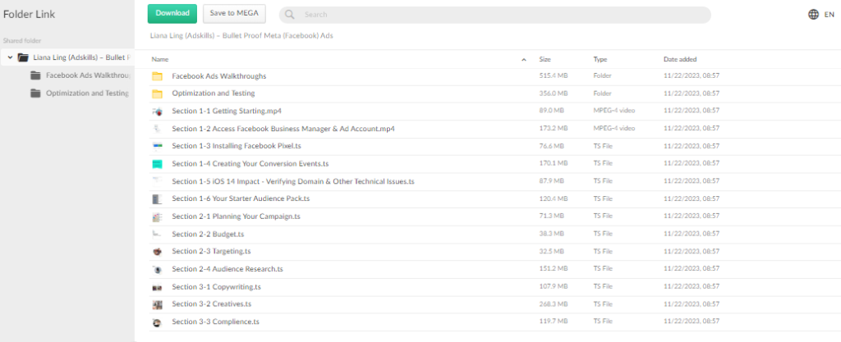
Task: Select the Section 2-3 Targeting.ts file row
Action: coord(345,252)
